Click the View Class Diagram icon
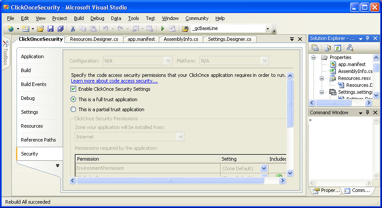Screen dimensions: 382x208 350,48
